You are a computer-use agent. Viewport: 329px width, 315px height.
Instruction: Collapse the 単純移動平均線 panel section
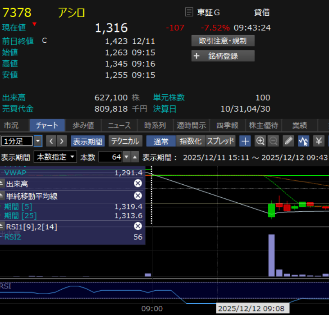[x=2, y=196]
